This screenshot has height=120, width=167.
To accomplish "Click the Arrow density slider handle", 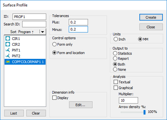I will pyautogui.click(x=144, y=112).
